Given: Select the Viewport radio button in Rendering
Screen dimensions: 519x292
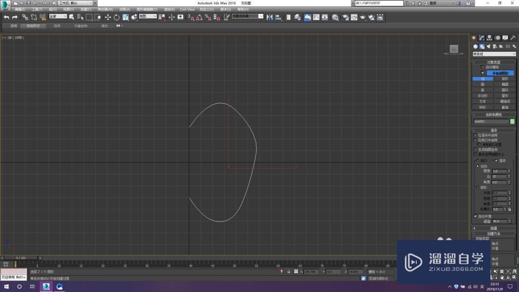Looking at the screenshot, I should click(477, 160).
